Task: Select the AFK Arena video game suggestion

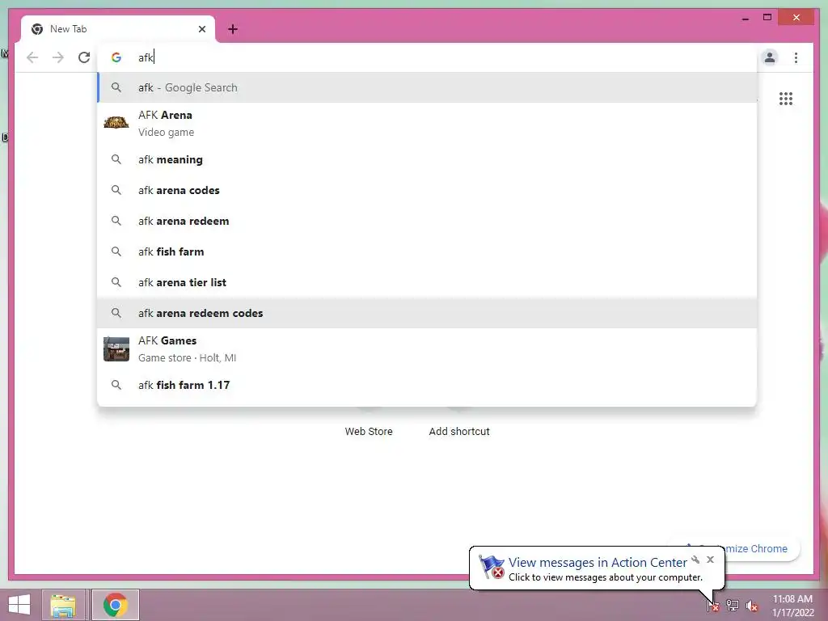Action: pos(427,124)
